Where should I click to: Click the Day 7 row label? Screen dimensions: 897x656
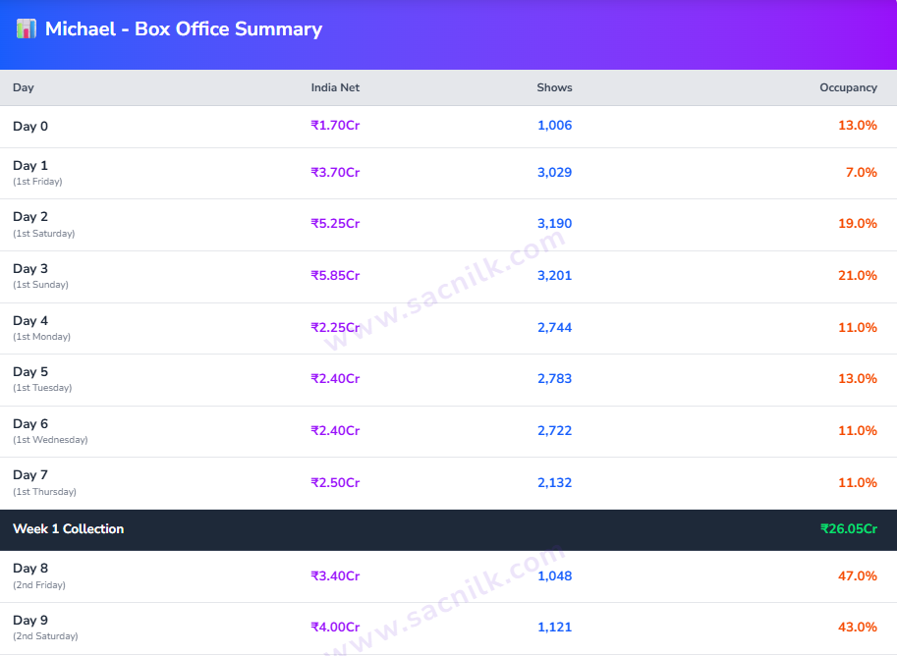pyautogui.click(x=30, y=474)
